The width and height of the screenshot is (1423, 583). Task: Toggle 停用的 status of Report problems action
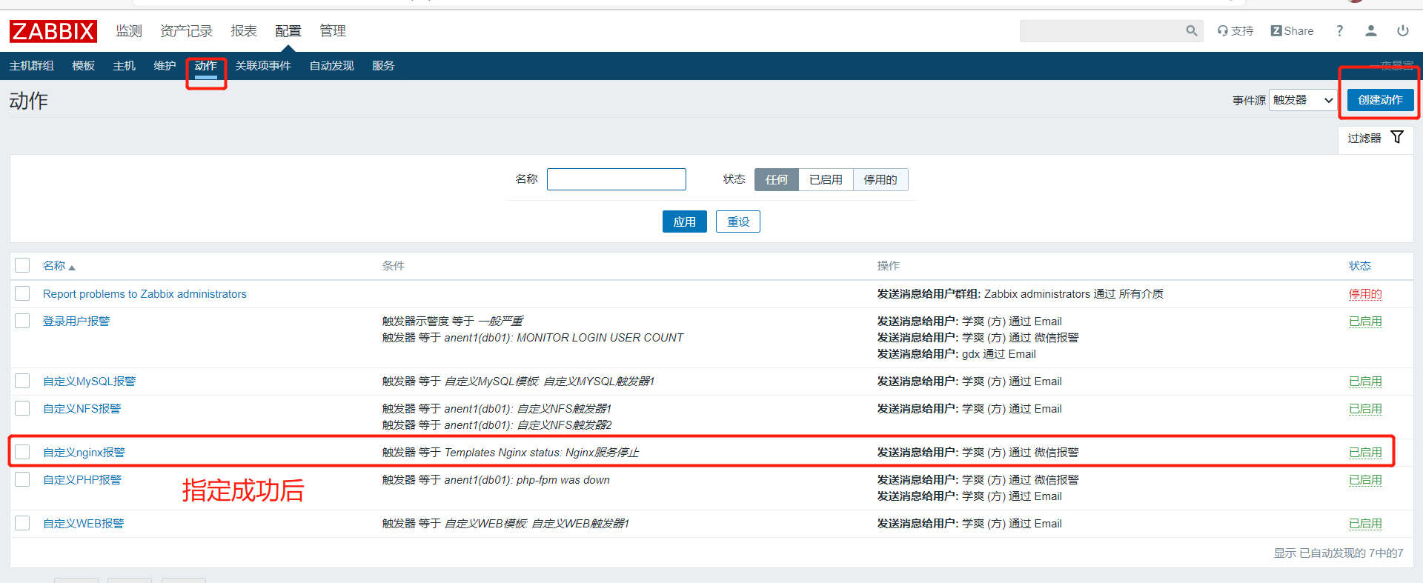click(x=1365, y=294)
